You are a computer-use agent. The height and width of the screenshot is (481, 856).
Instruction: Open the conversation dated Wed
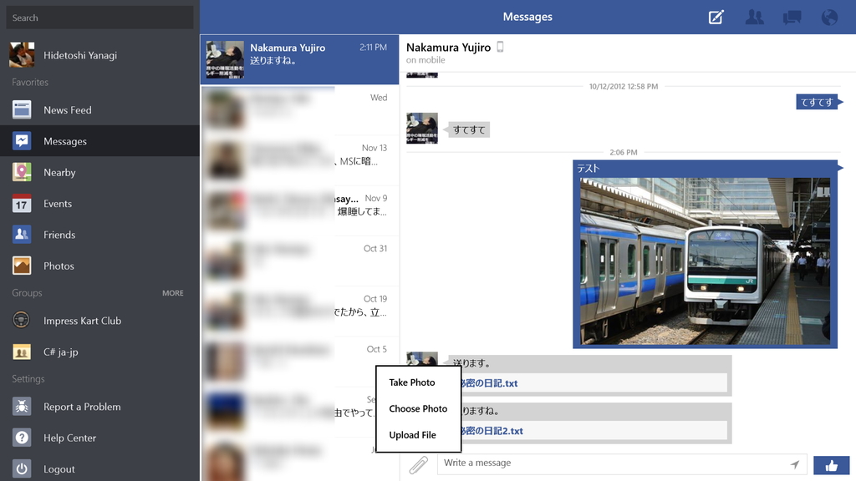300,109
